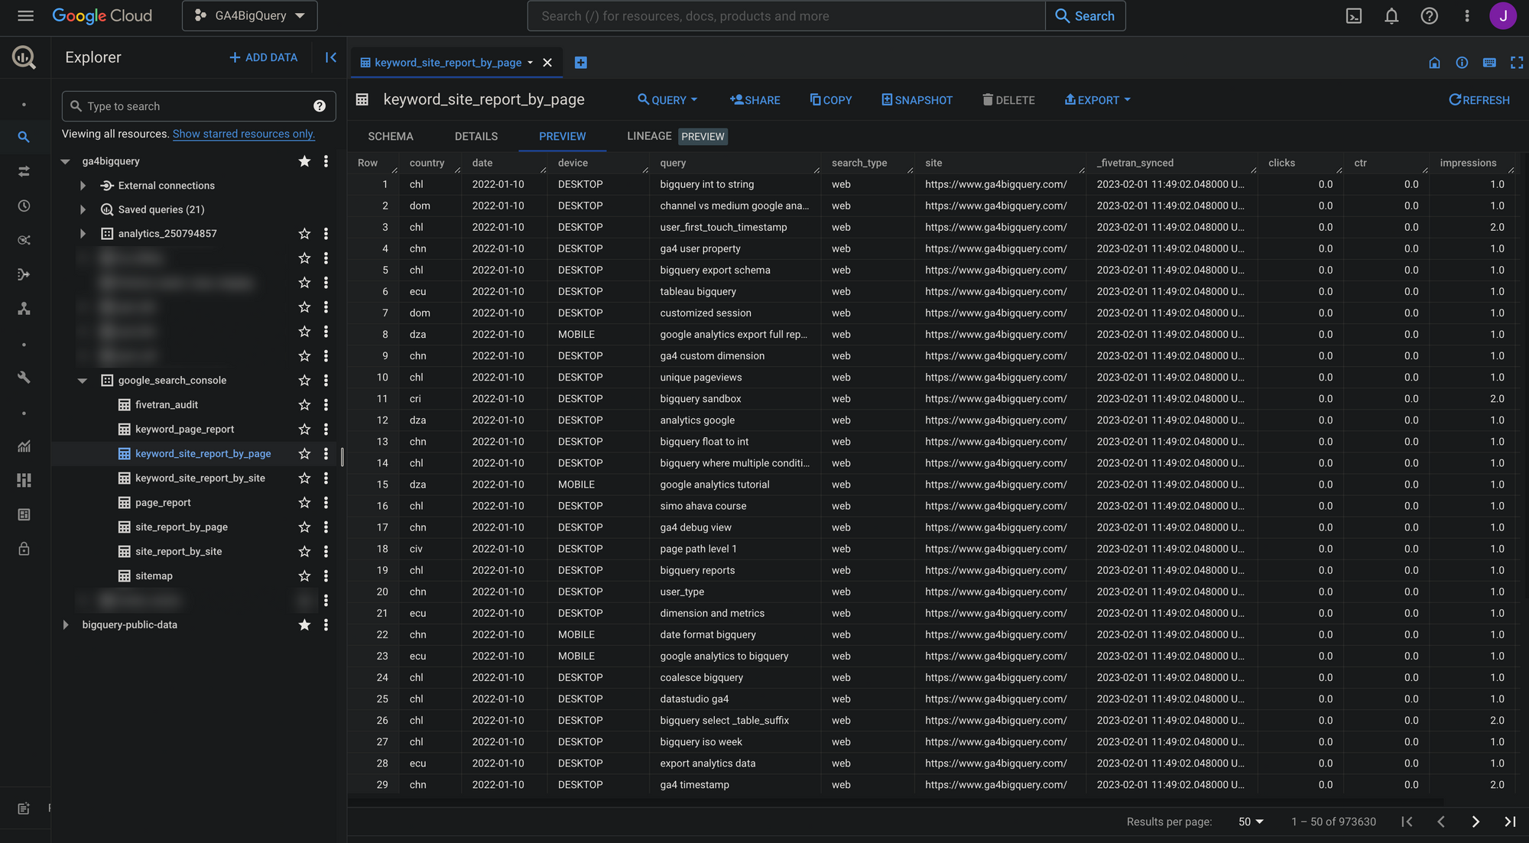Image resolution: width=1529 pixels, height=843 pixels.
Task: Collapse google_search_console dataset
Action: coord(83,381)
